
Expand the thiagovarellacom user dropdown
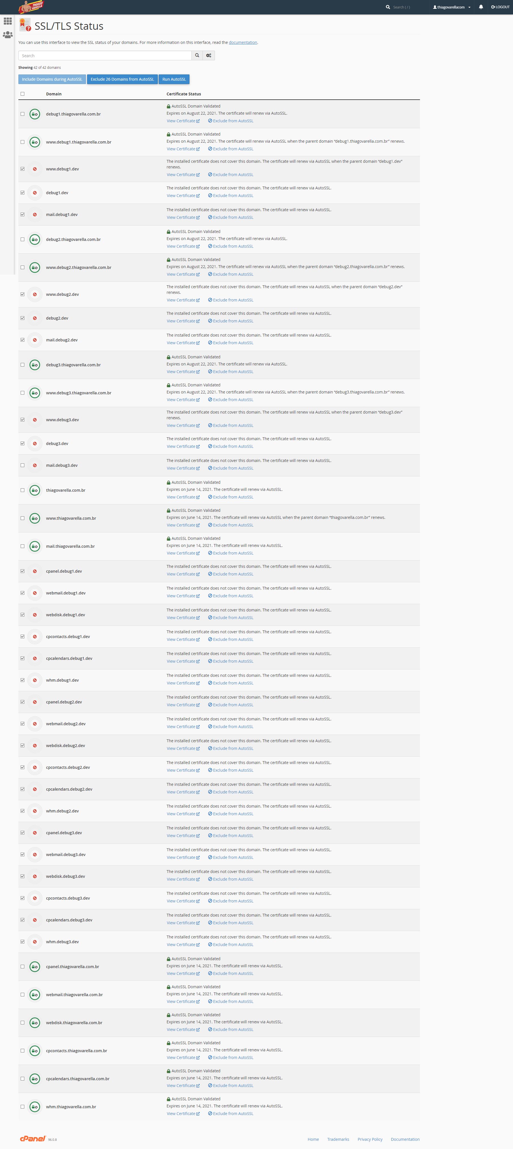452,7
